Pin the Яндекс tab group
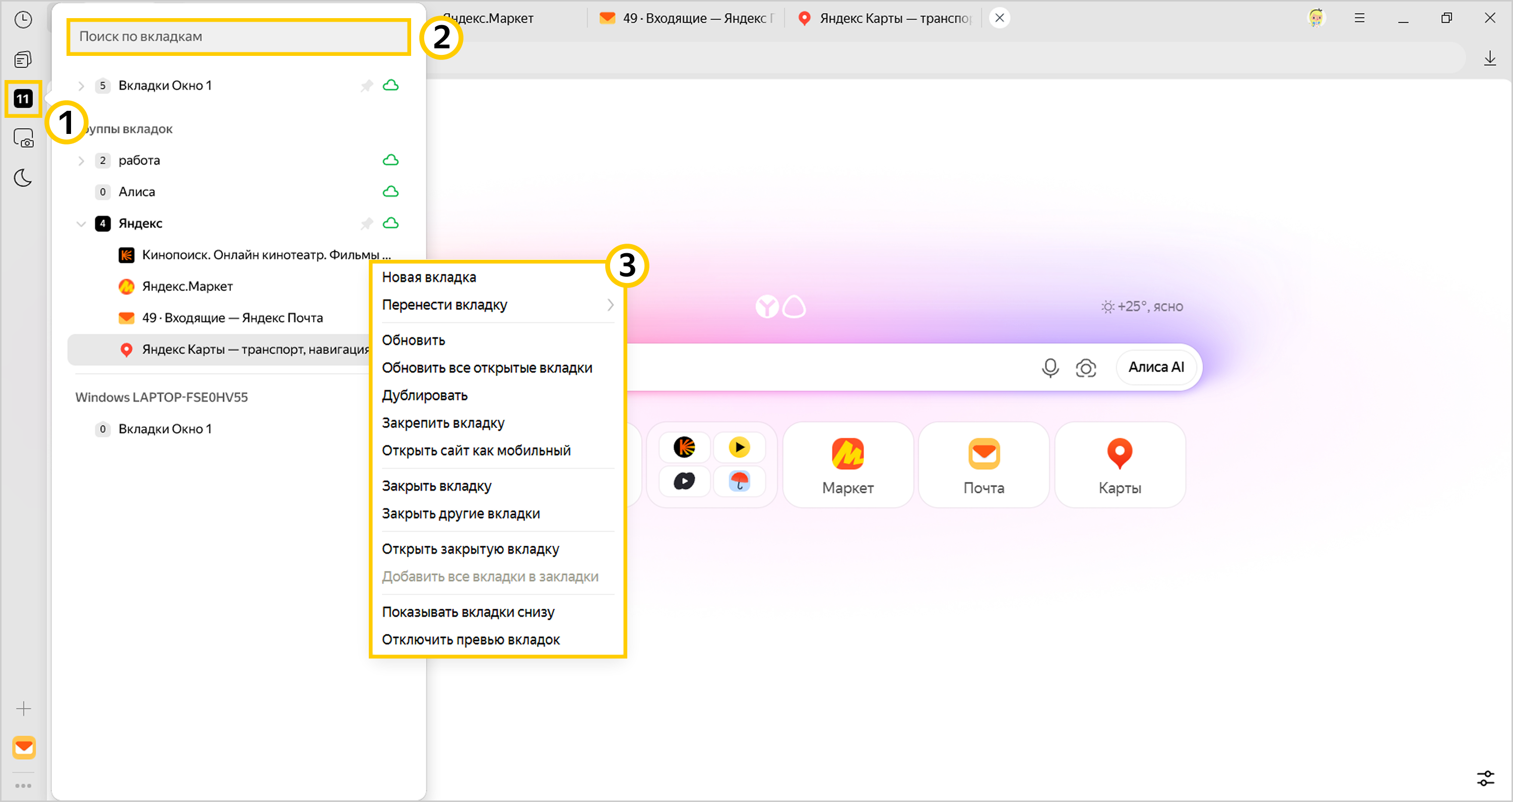Screen dimensions: 1513x802 [366, 223]
